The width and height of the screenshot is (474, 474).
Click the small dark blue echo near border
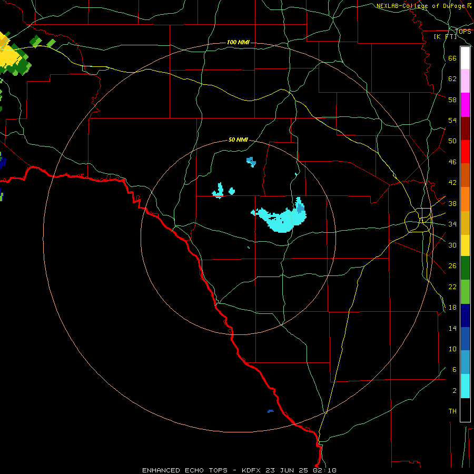pyautogui.click(x=271, y=411)
